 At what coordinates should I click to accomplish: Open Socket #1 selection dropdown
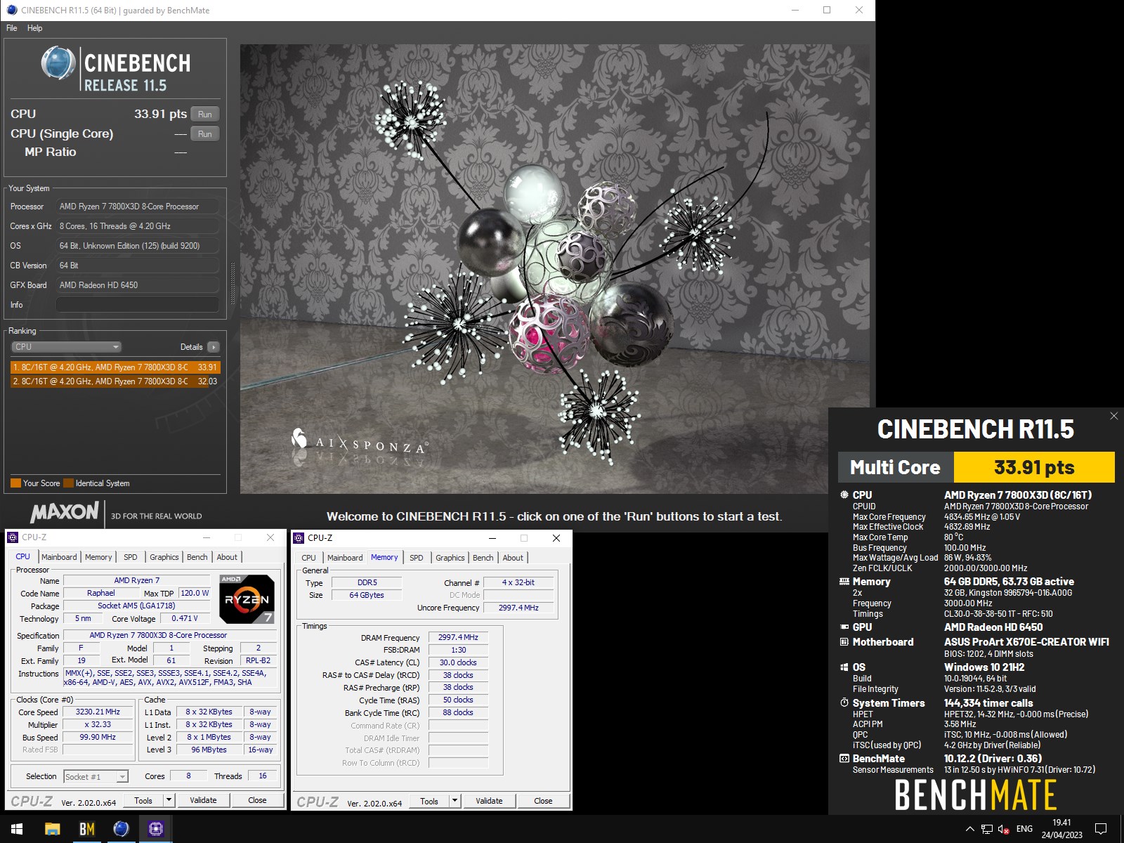pyautogui.click(x=96, y=776)
